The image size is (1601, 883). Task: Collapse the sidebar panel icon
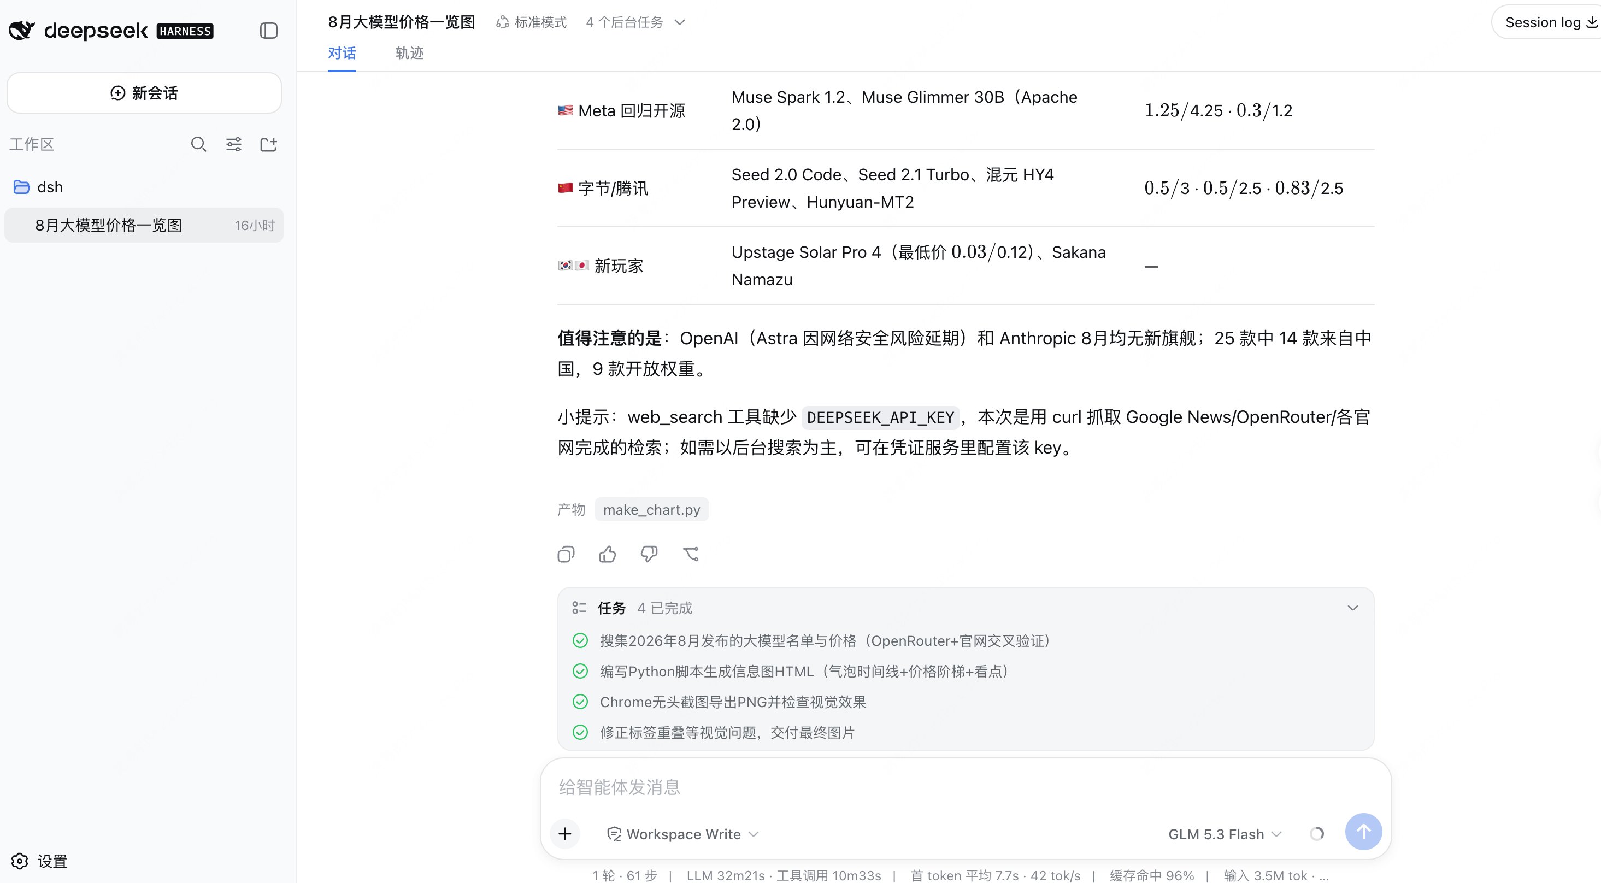pos(268,31)
